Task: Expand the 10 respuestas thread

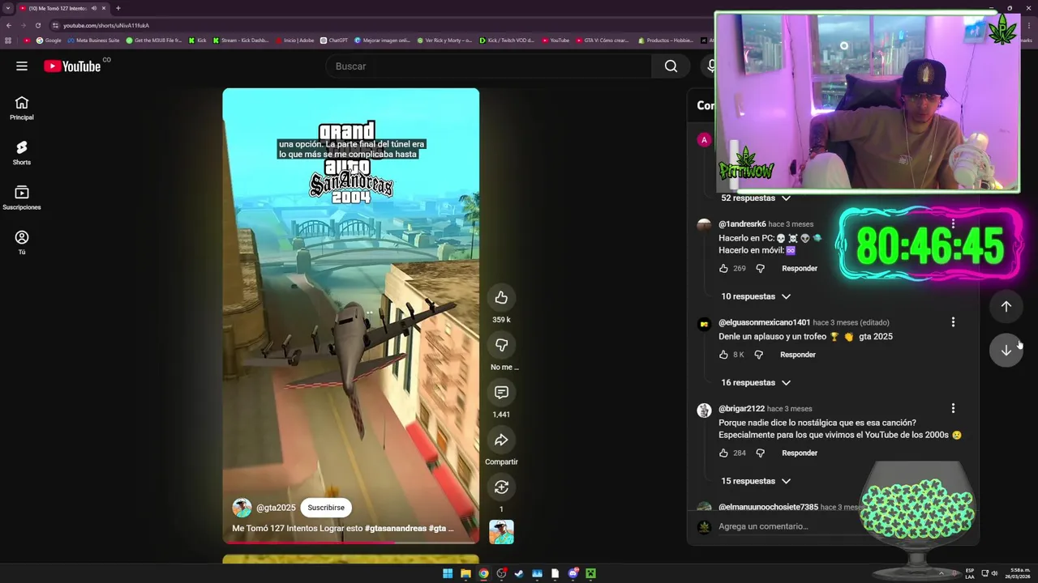Action: (755, 296)
